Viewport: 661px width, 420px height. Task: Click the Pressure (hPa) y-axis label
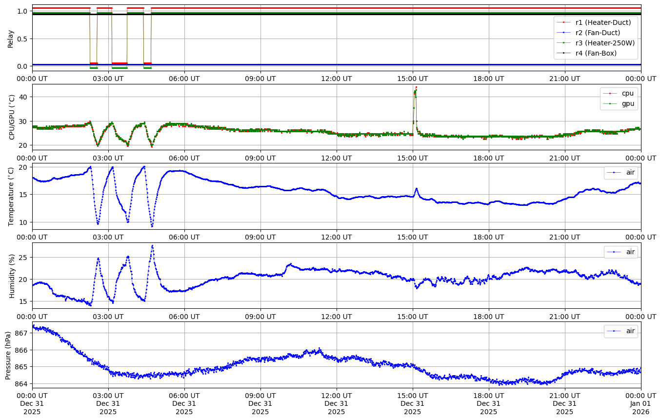(8, 355)
